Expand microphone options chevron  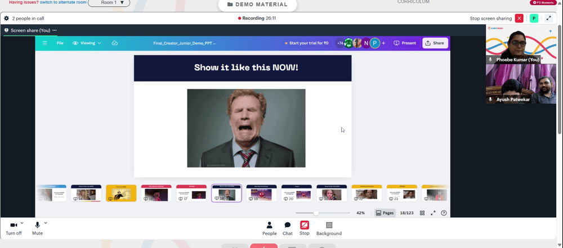tap(46, 223)
